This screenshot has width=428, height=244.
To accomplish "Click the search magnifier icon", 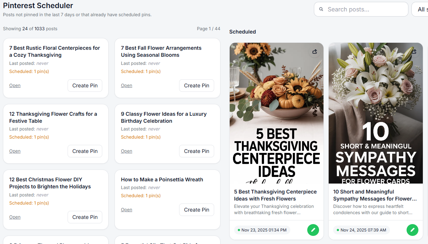I will (x=321, y=9).
